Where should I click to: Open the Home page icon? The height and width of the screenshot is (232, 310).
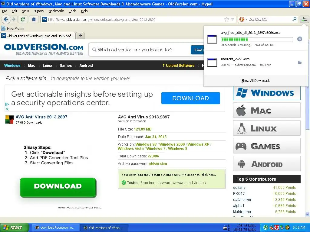(34, 19)
